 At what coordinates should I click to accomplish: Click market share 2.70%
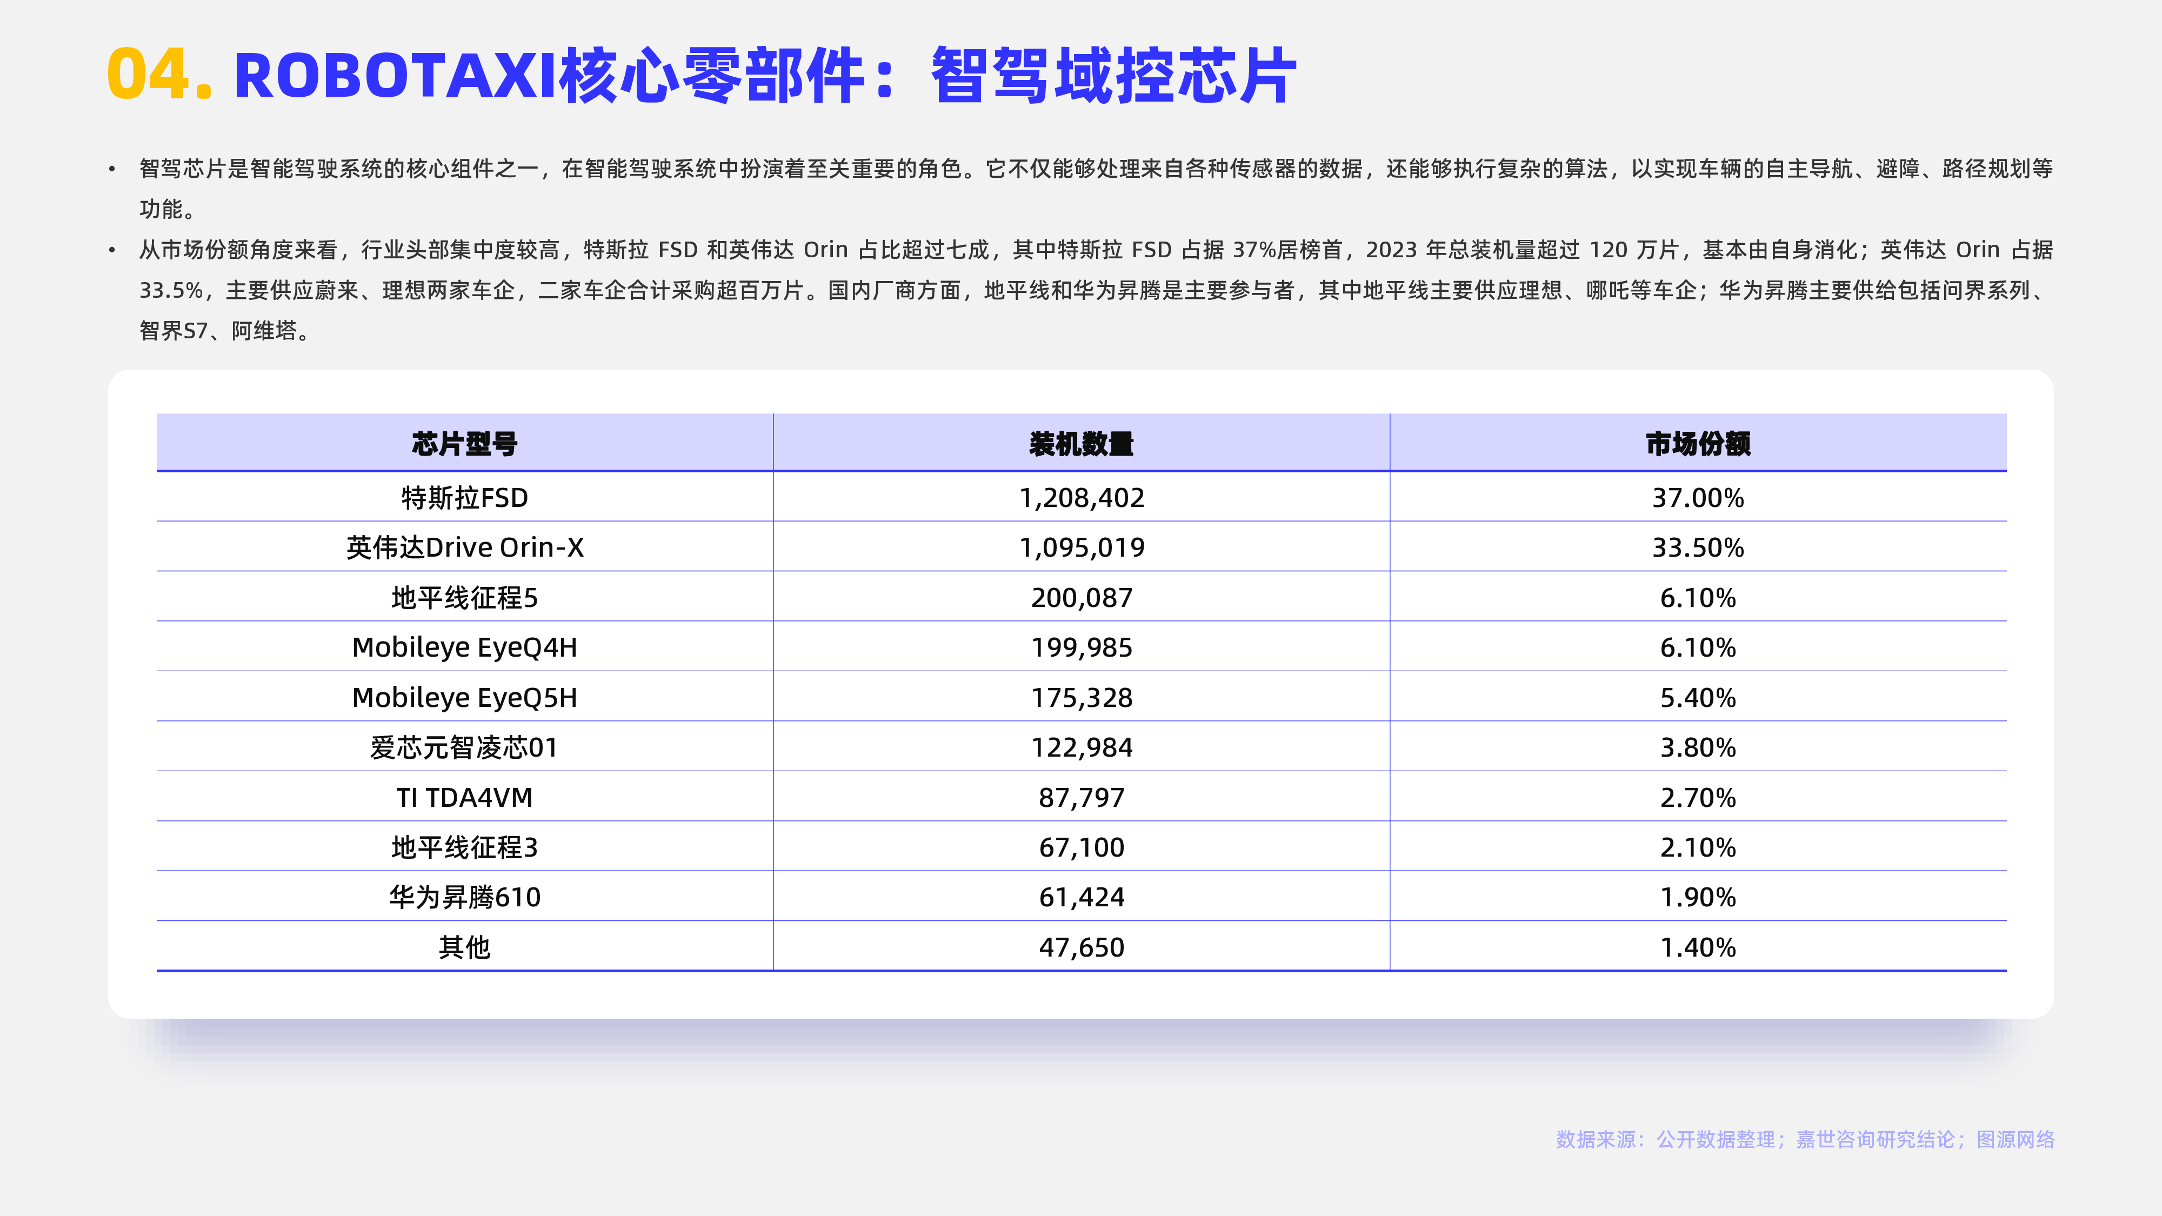[1698, 797]
